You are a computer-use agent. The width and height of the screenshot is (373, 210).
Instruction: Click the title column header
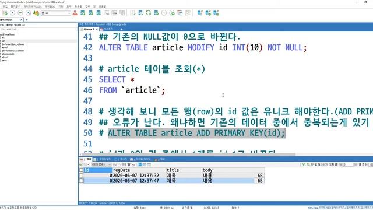pos(184,170)
